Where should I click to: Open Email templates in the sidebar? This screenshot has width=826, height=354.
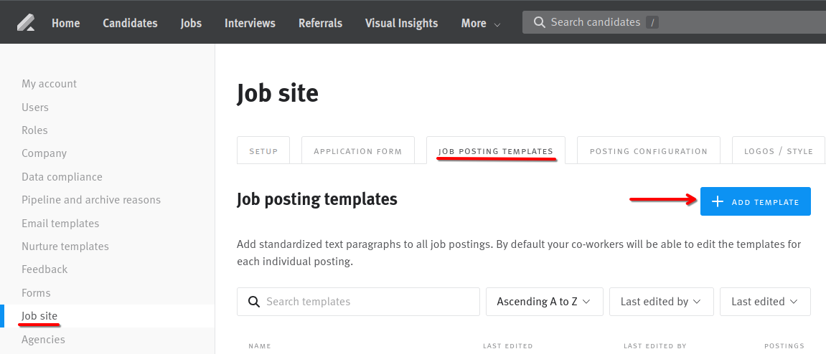tap(60, 223)
